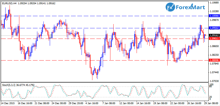Click the 1.08250 price axis value
The image size is (220, 106).
(214, 55)
